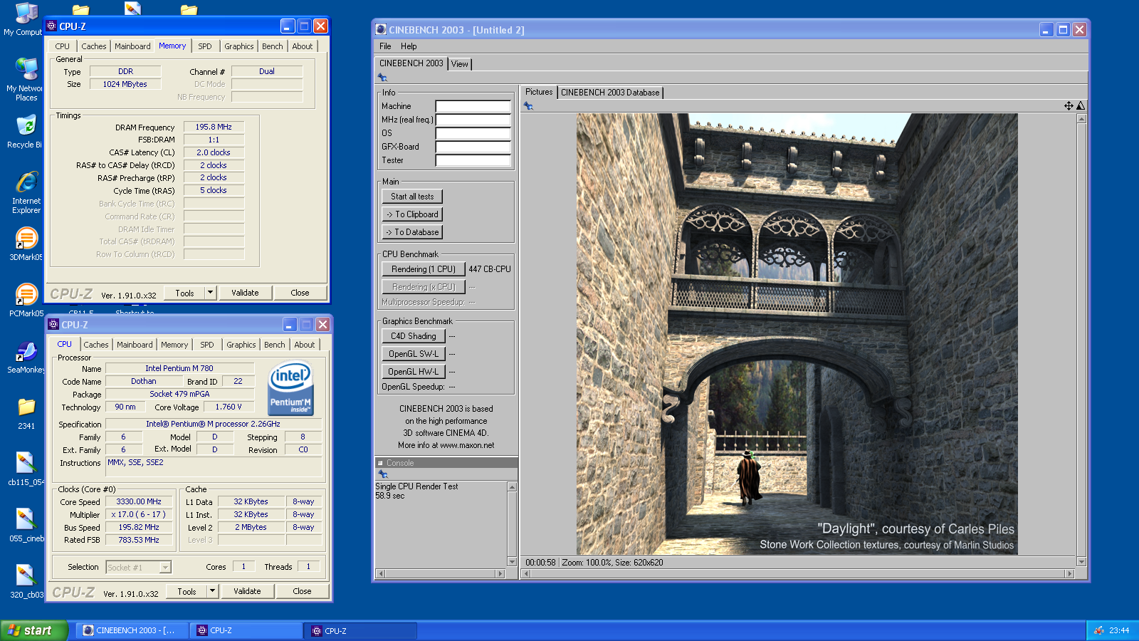Click the Intel Pentium M logo

click(x=290, y=389)
